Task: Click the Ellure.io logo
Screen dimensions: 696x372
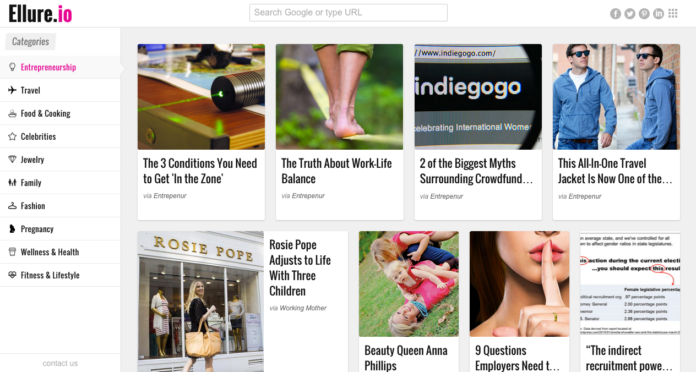Action: (x=41, y=14)
